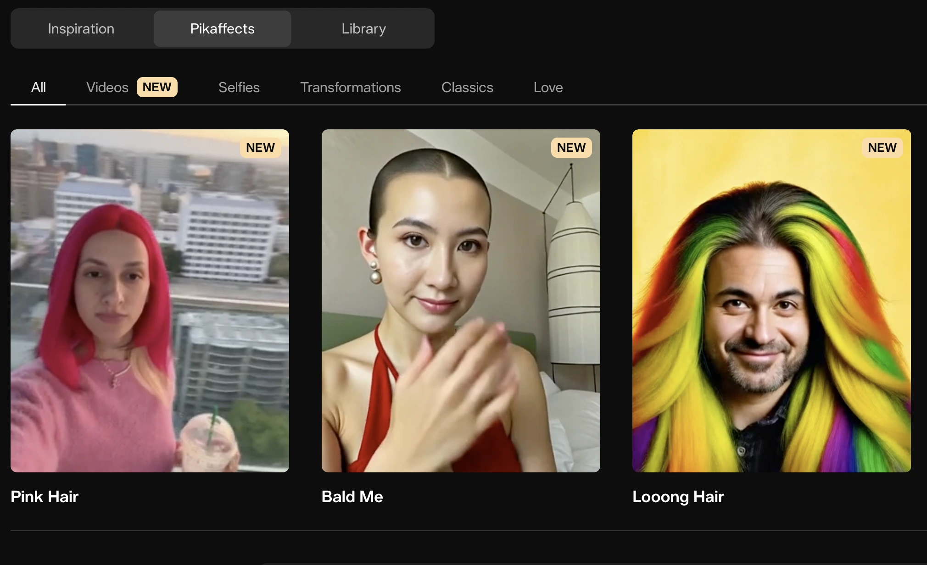Click the Looong Hair title text

678,497
